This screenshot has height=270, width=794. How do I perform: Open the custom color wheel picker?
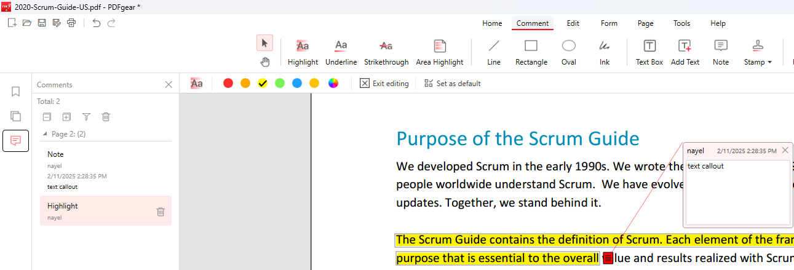(x=333, y=83)
